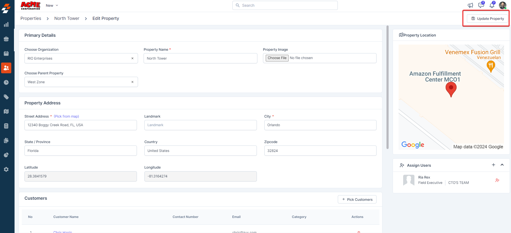Open the notifications bell icon
Image resolution: width=511 pixels, height=233 pixels.
492,5
